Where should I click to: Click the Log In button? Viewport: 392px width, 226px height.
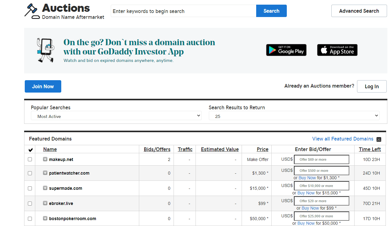(372, 86)
